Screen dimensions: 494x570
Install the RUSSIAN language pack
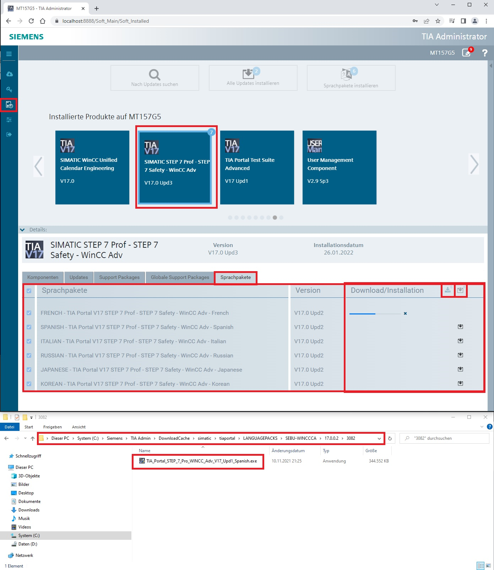[461, 355]
